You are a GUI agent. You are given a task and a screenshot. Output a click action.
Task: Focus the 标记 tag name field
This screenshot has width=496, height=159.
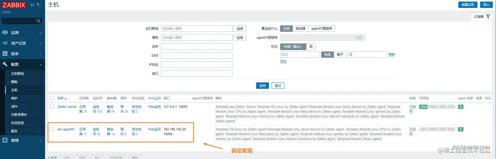[x=300, y=55]
